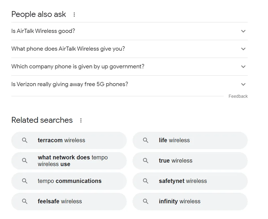
Task: Click the magnifier icon next to infinity wireless
Action: 145,201
